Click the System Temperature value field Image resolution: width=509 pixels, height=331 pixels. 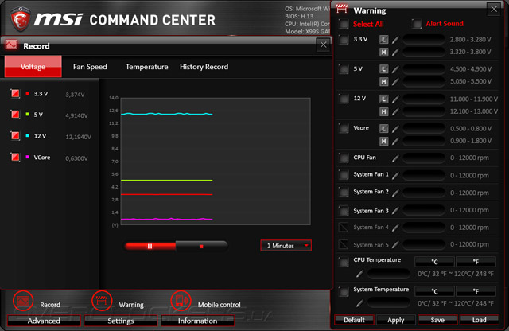point(389,302)
